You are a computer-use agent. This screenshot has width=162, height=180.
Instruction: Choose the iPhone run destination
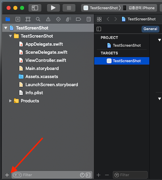point(139,8)
